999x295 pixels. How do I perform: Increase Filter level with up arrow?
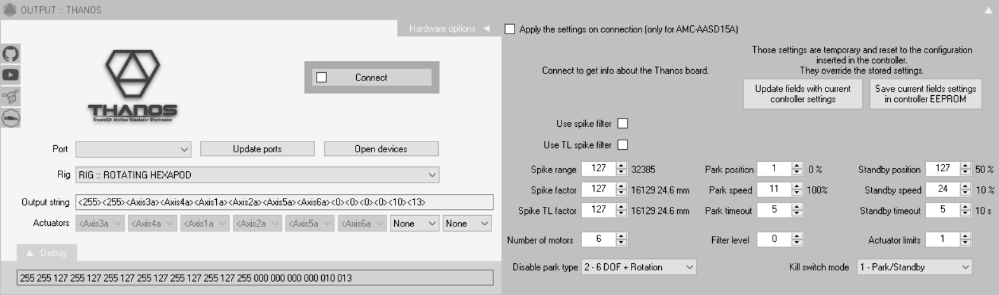click(797, 236)
